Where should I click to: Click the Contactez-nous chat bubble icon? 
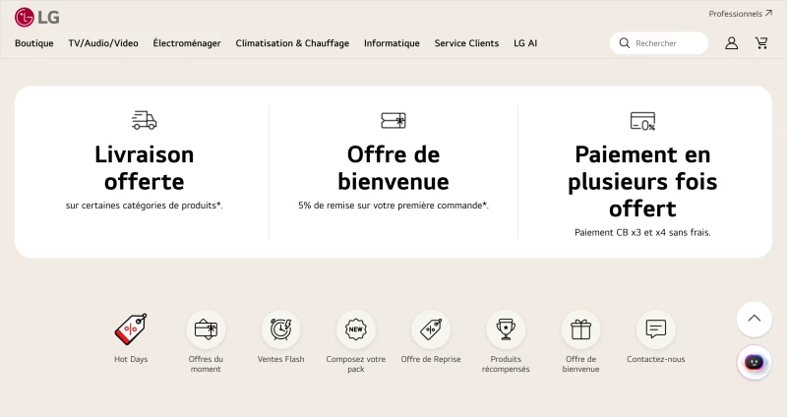(655, 329)
